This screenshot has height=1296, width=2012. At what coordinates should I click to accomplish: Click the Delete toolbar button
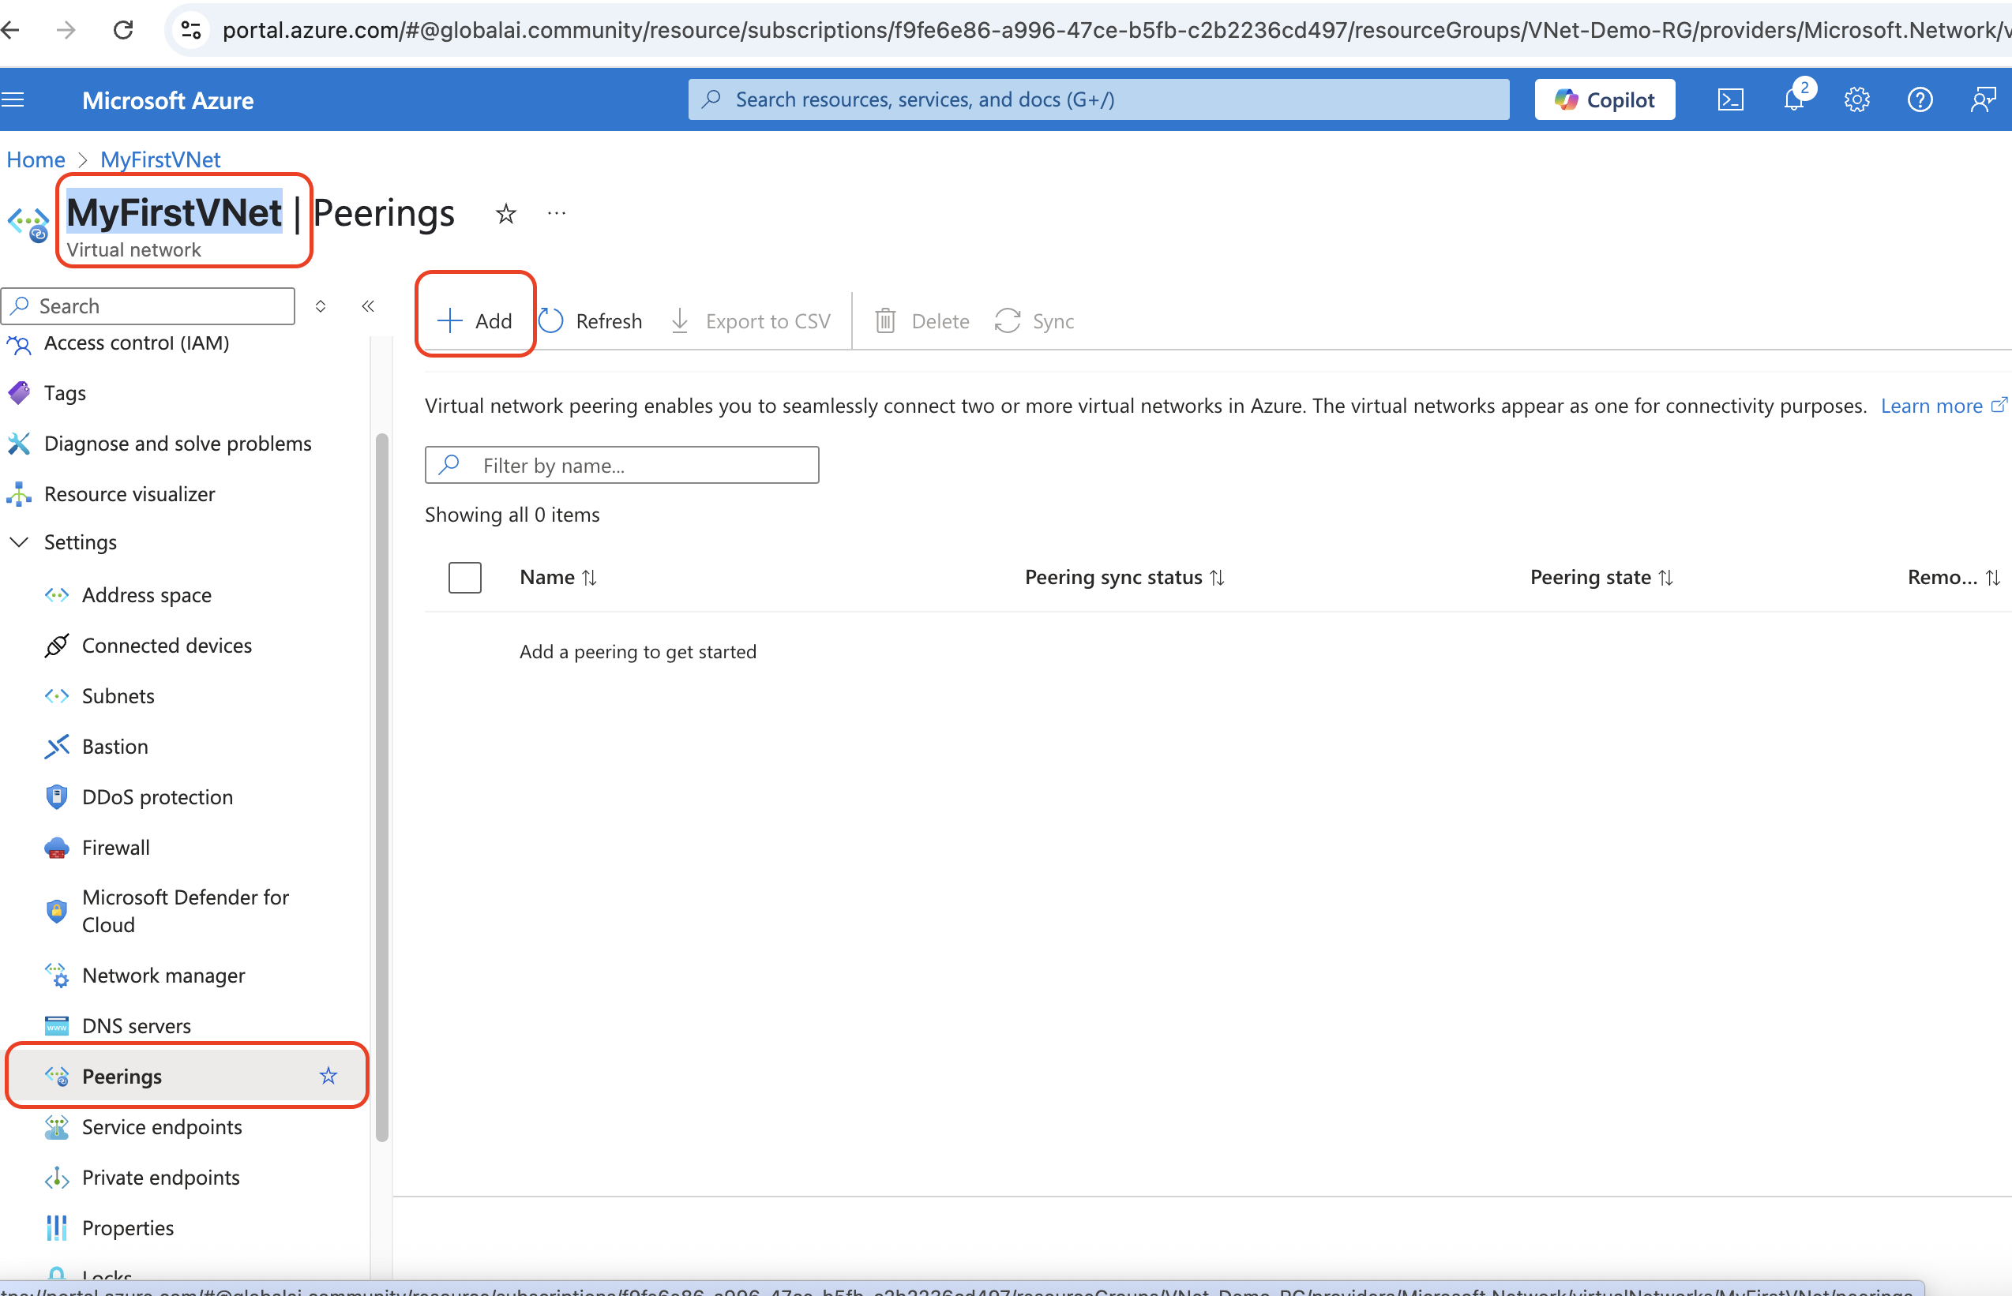(922, 320)
